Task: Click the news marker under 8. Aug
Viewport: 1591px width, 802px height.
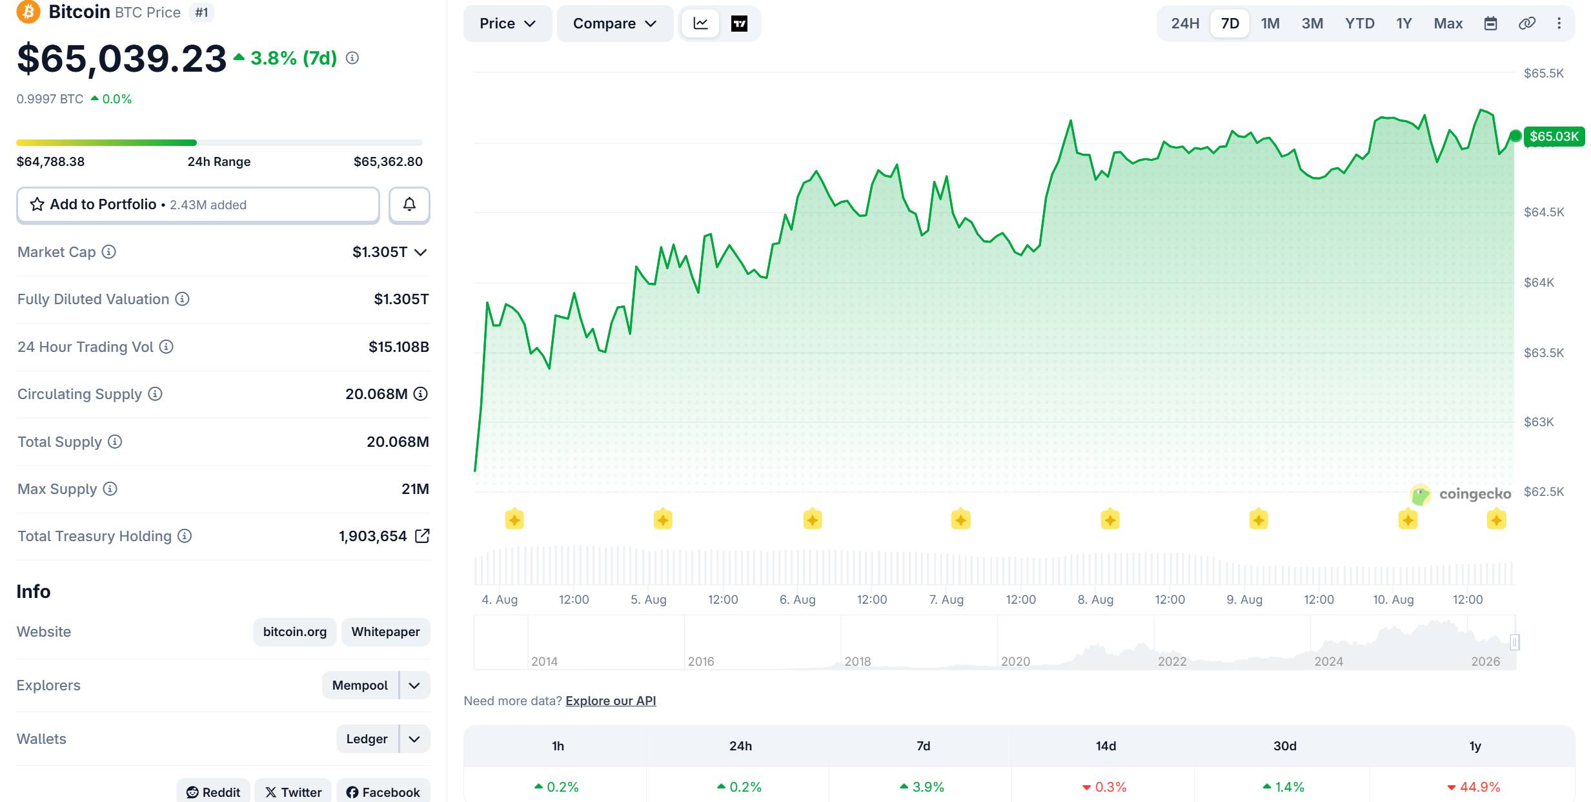Action: pyautogui.click(x=1110, y=519)
